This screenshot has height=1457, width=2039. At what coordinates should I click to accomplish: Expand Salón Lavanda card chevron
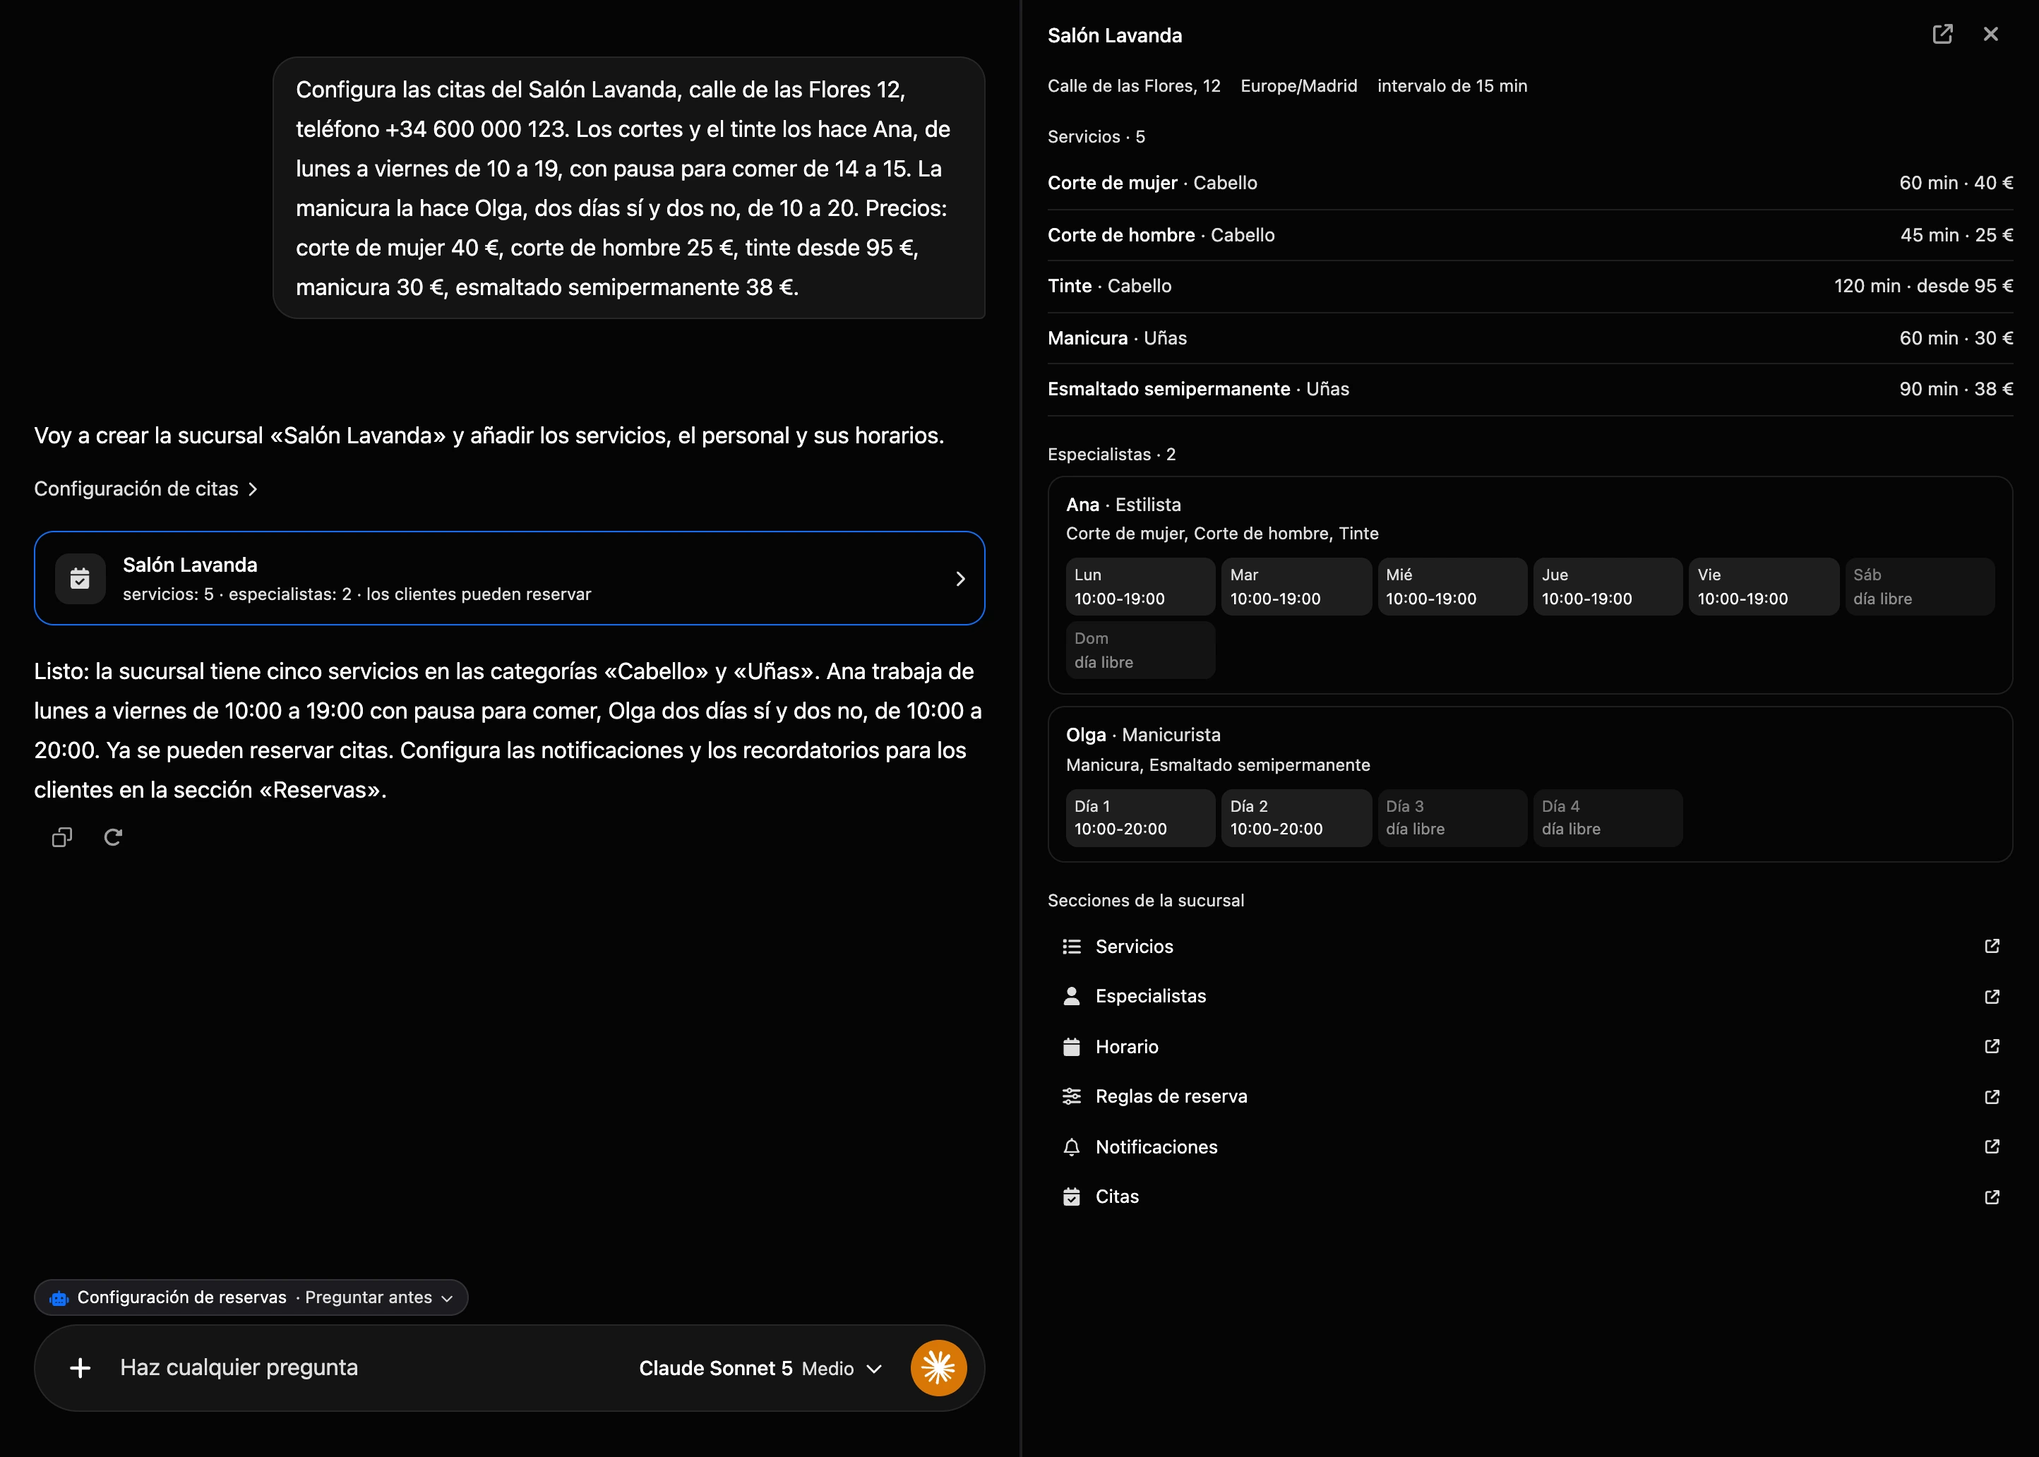(x=960, y=579)
